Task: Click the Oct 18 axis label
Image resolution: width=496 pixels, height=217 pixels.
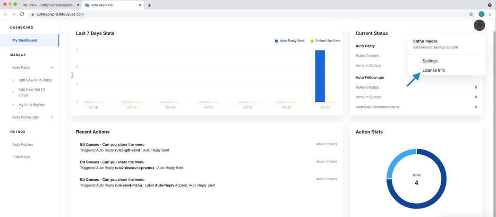Action: click(x=93, y=108)
